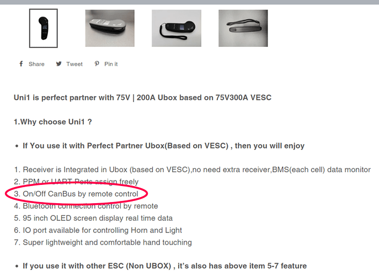Click 'Bluetooth connection control by remote' item
Viewport: 379px width, 276px height.
tap(86, 206)
